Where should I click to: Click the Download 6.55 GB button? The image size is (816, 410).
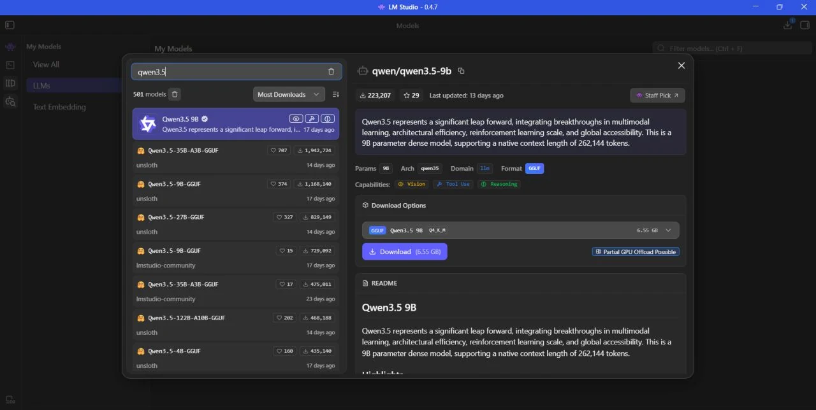[x=405, y=251]
